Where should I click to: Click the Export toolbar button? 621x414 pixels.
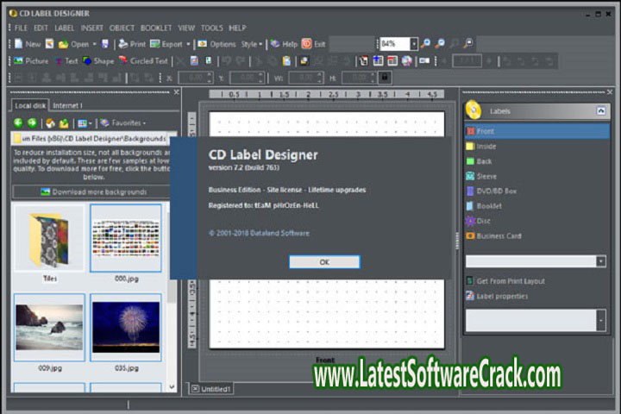coord(166,44)
